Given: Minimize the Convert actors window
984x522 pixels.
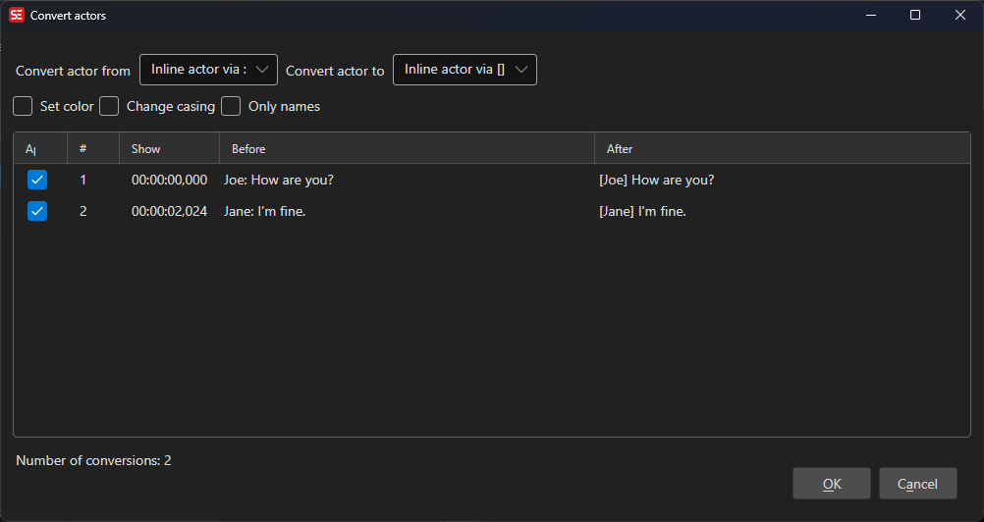Looking at the screenshot, I should point(869,16).
